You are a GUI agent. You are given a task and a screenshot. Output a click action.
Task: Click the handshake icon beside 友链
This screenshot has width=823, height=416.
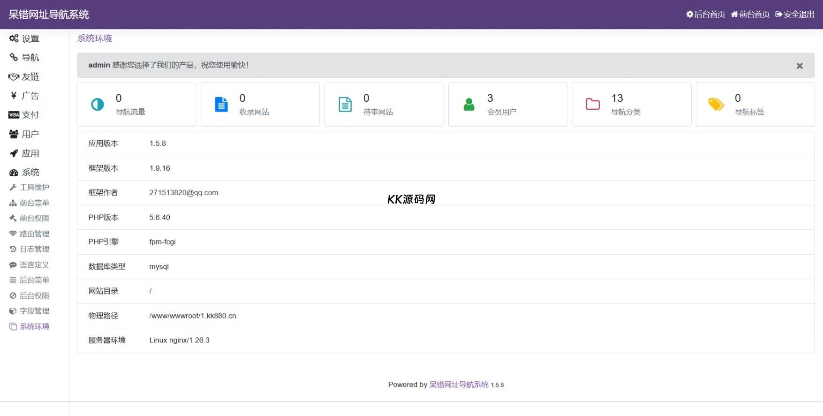pos(14,76)
